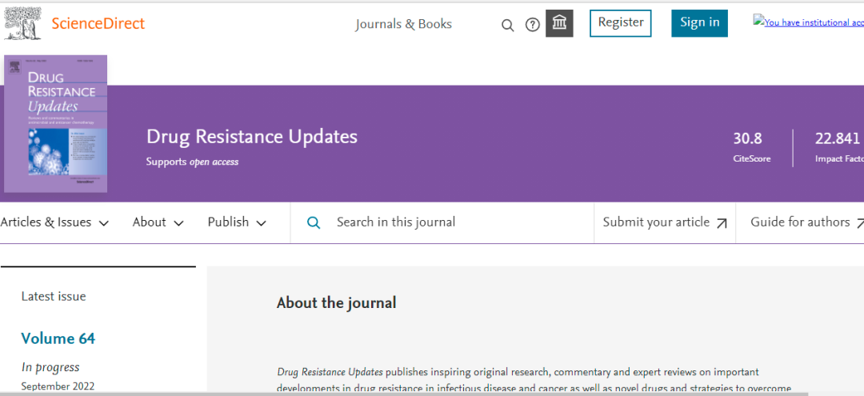This screenshot has width=864, height=396.
Task: Click the ScienceDirect wordmark link
Action: point(98,23)
